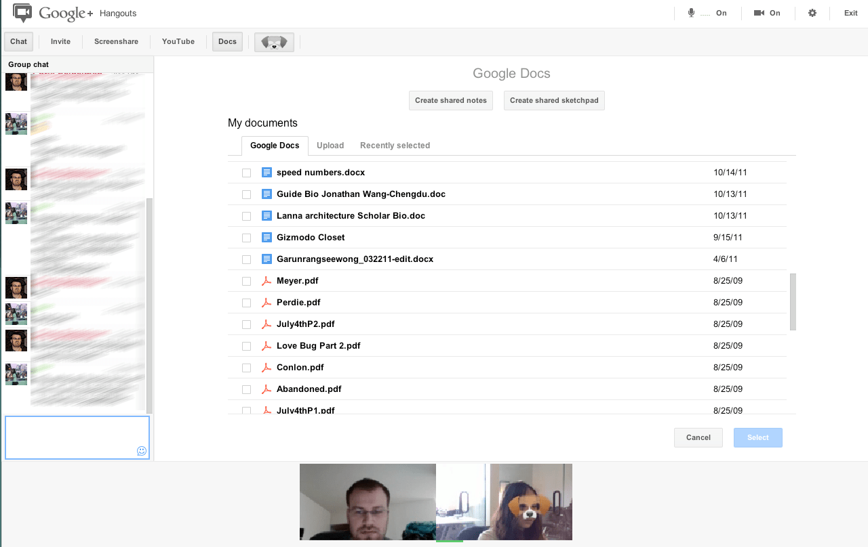Viewport: 868px width, 547px height.
Task: Toggle the Chat panel in the toolbar
Action: (x=19, y=42)
